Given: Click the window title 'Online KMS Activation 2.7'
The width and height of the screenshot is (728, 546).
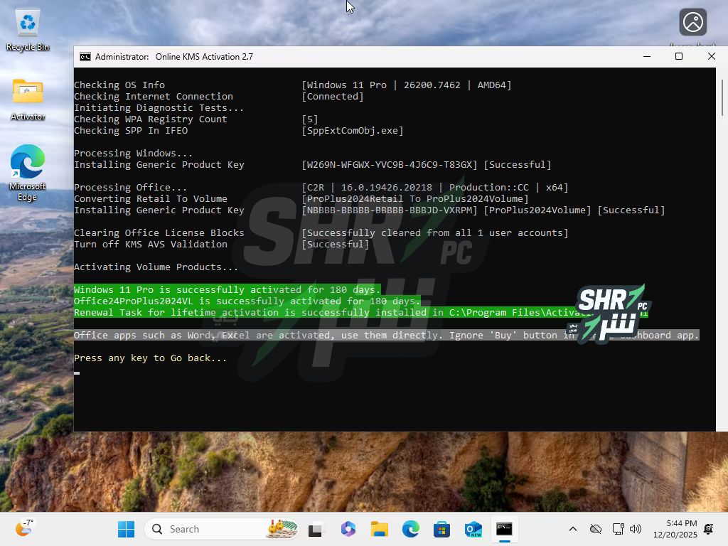Looking at the screenshot, I should tap(204, 57).
